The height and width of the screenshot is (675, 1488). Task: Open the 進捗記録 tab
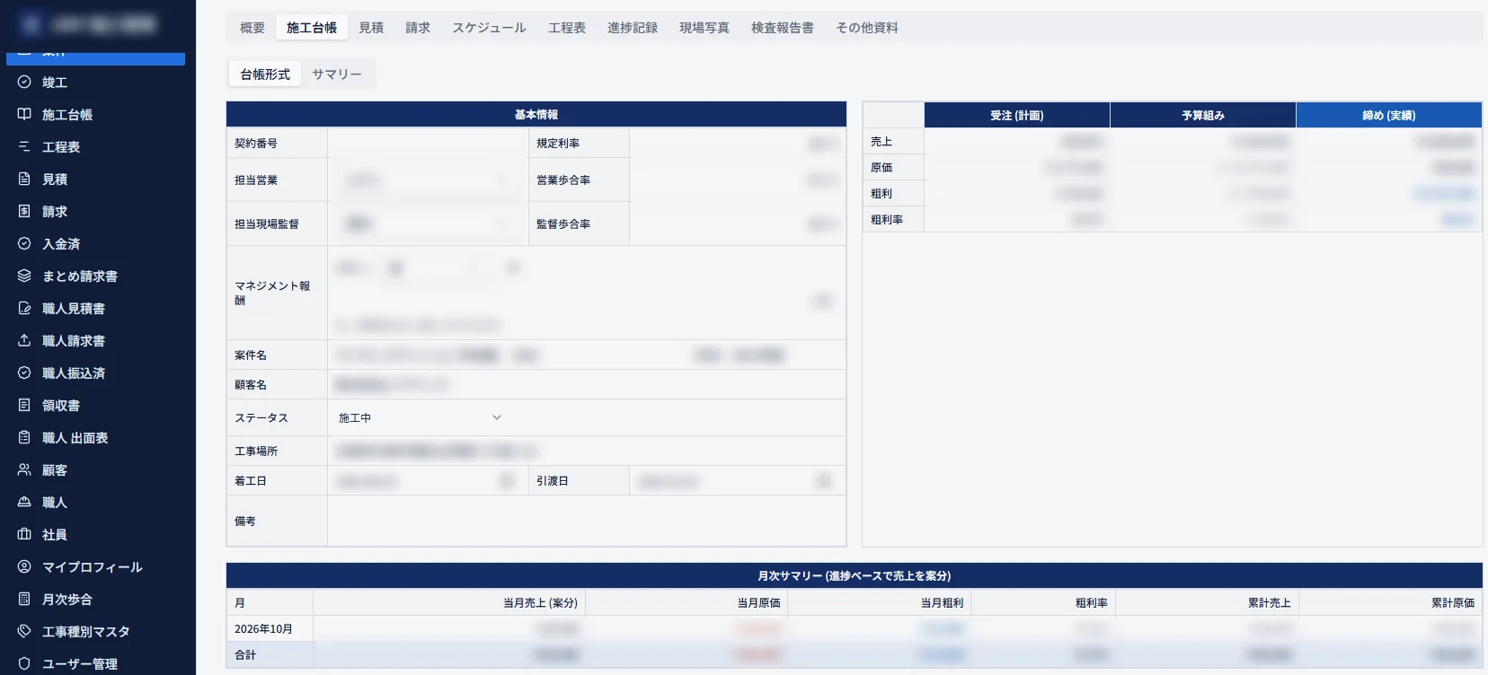tap(633, 28)
